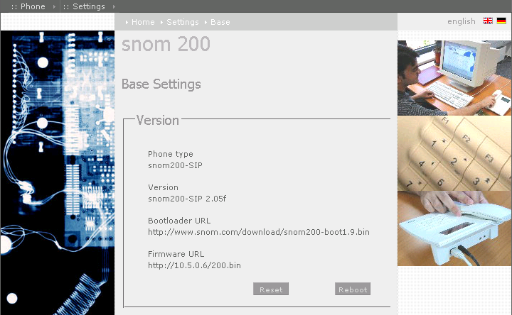Click the phone keypad close-up image
The image size is (512, 315).
click(454, 153)
